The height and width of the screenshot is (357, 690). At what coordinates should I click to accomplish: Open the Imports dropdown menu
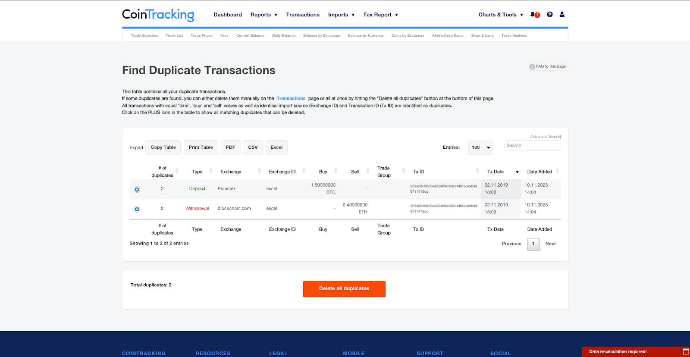pos(341,15)
